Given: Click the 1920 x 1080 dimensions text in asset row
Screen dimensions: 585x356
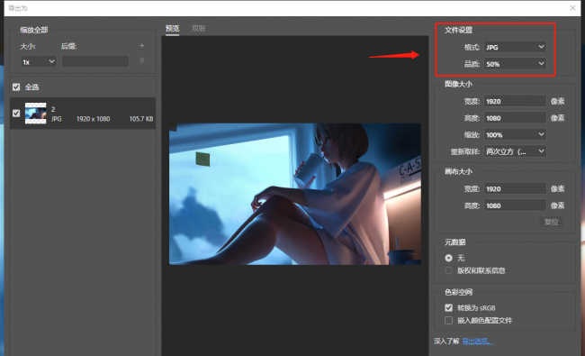Looking at the screenshot, I should pyautogui.click(x=94, y=119).
